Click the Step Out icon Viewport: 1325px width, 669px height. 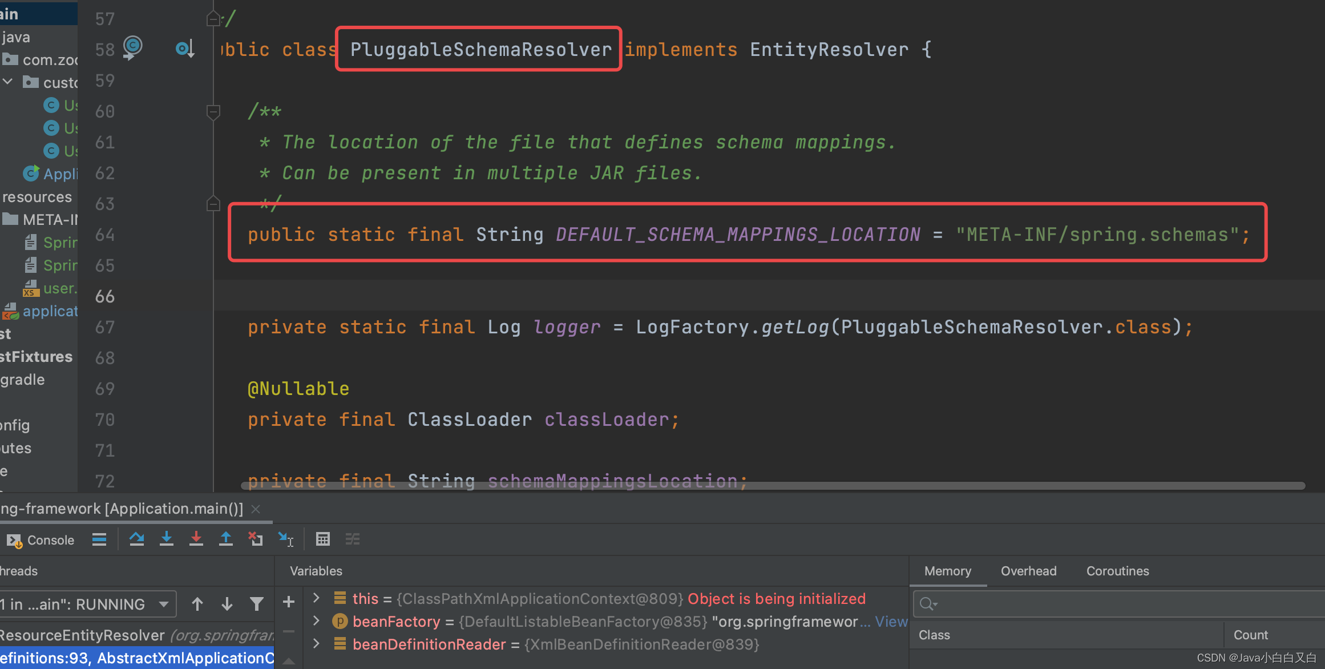coord(226,539)
